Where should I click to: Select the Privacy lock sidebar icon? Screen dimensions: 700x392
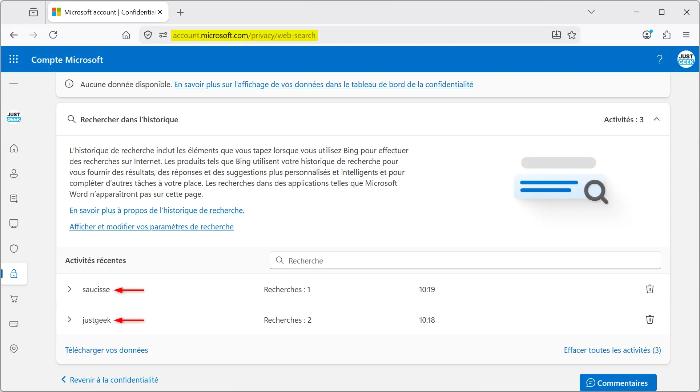click(14, 274)
